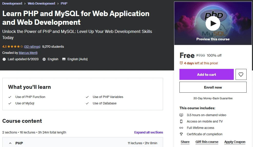Click the trophy icon beside Certificate of completion
The height and width of the screenshot is (147, 253).
tap(181, 134)
